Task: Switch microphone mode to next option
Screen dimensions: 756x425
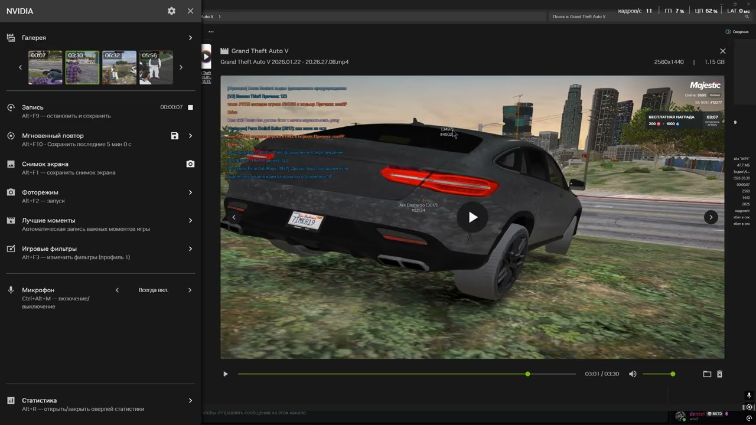Action: [190, 290]
